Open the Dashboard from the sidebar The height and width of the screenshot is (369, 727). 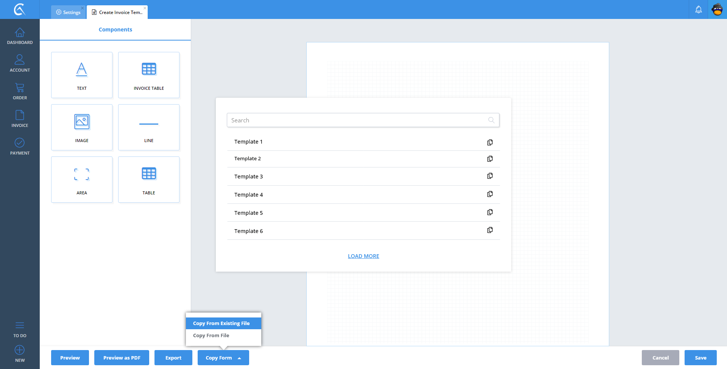(20, 36)
